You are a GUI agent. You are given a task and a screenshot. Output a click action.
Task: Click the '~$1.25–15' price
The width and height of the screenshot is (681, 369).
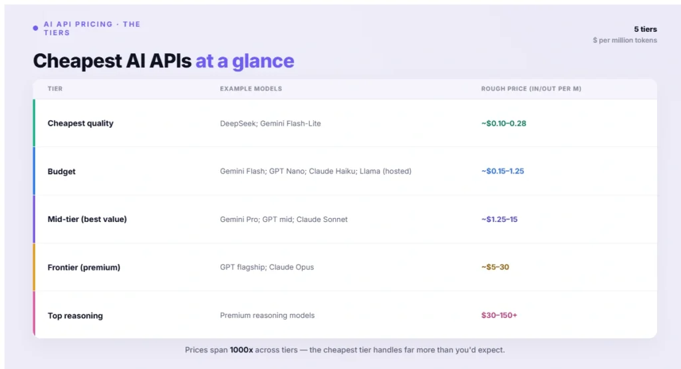[499, 219]
